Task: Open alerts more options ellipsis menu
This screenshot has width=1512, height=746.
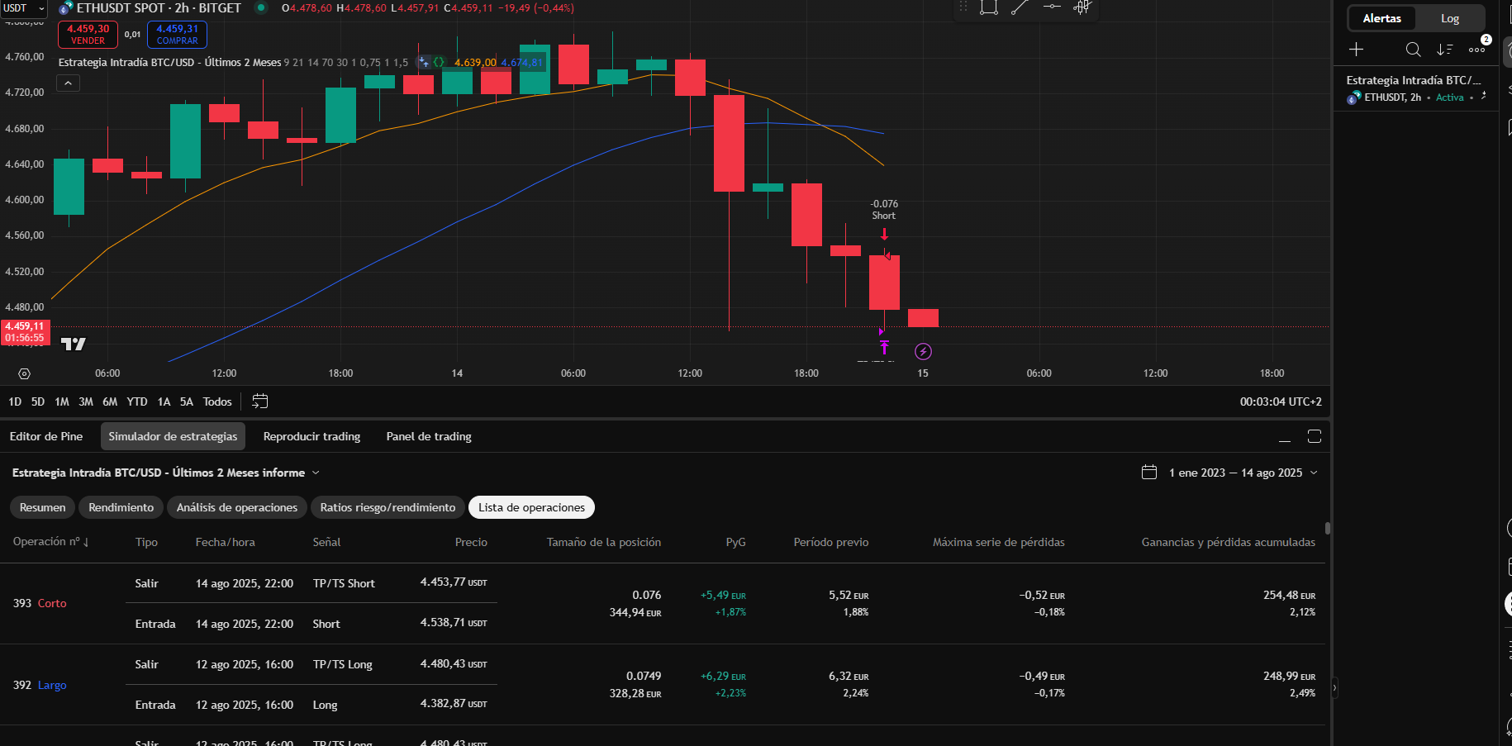Action: (1476, 50)
